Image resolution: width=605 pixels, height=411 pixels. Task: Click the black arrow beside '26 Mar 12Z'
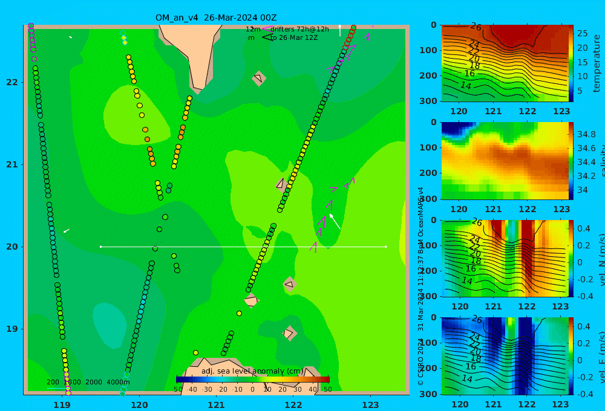(267, 37)
